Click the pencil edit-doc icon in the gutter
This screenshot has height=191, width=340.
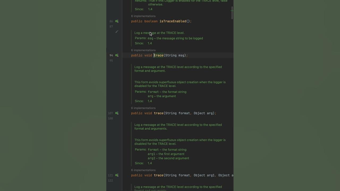click(117, 32)
